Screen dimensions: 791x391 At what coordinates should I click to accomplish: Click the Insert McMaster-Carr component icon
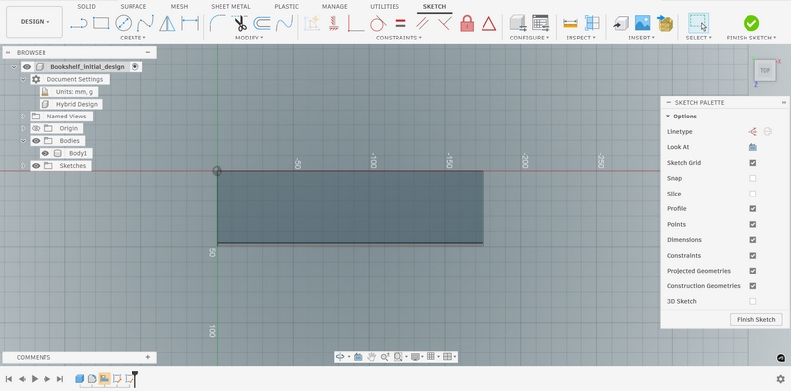(664, 23)
